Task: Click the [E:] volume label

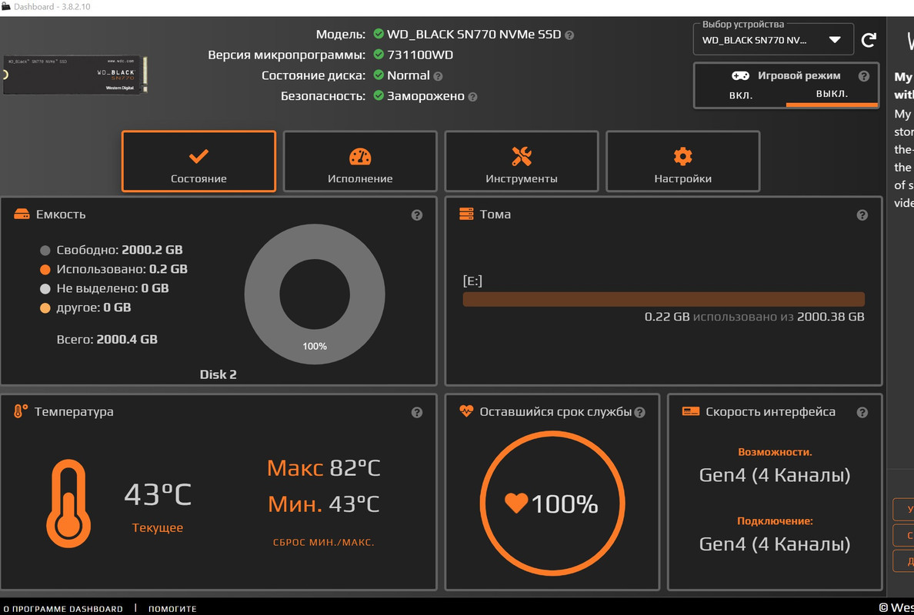Action: click(472, 281)
